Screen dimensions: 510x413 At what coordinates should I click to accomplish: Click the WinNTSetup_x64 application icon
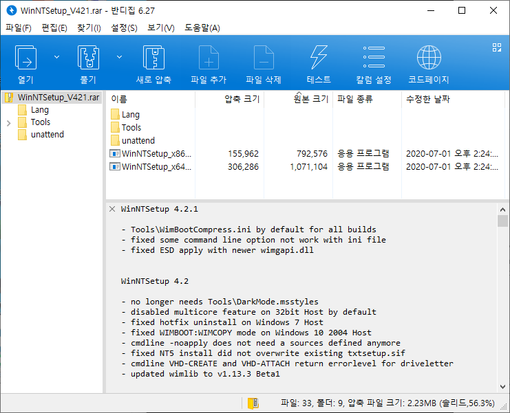(114, 167)
